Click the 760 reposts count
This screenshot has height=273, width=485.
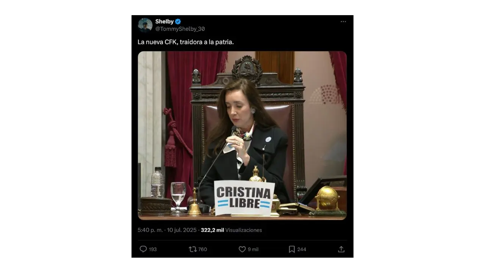pos(203,249)
